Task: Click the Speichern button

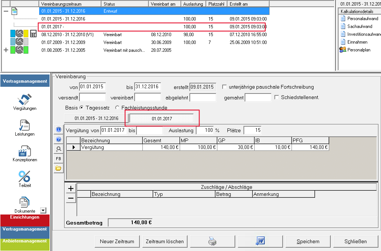Action: pyautogui.click(x=308, y=241)
